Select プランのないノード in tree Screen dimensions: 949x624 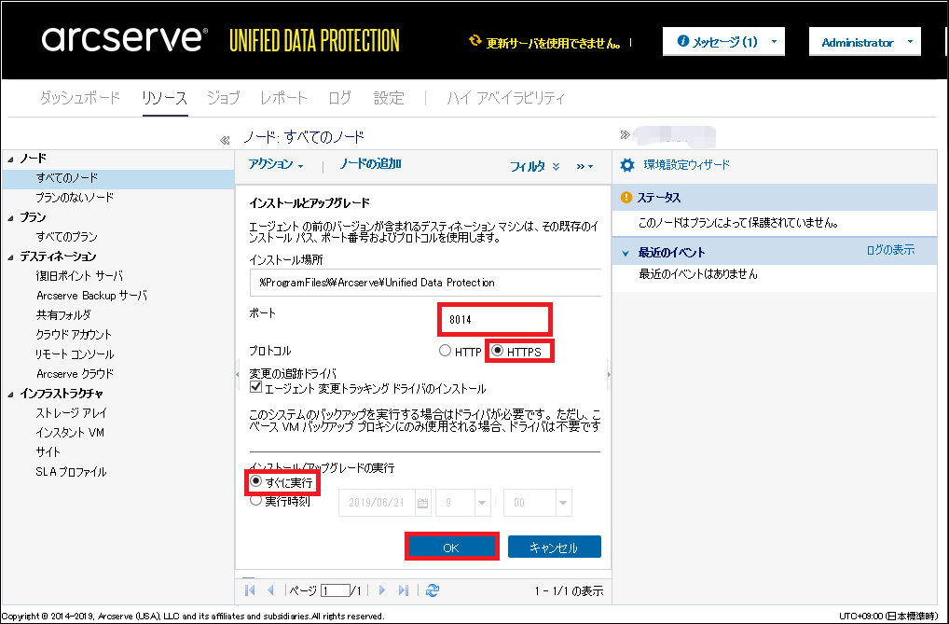pyautogui.click(x=75, y=198)
